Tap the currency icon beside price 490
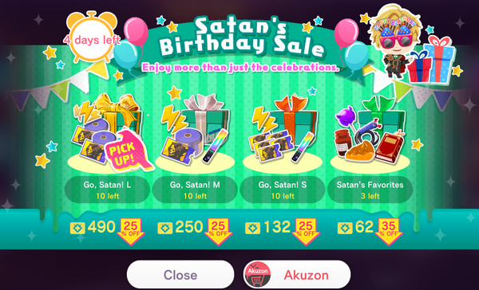The height and width of the screenshot is (290, 479). pyautogui.click(x=77, y=228)
